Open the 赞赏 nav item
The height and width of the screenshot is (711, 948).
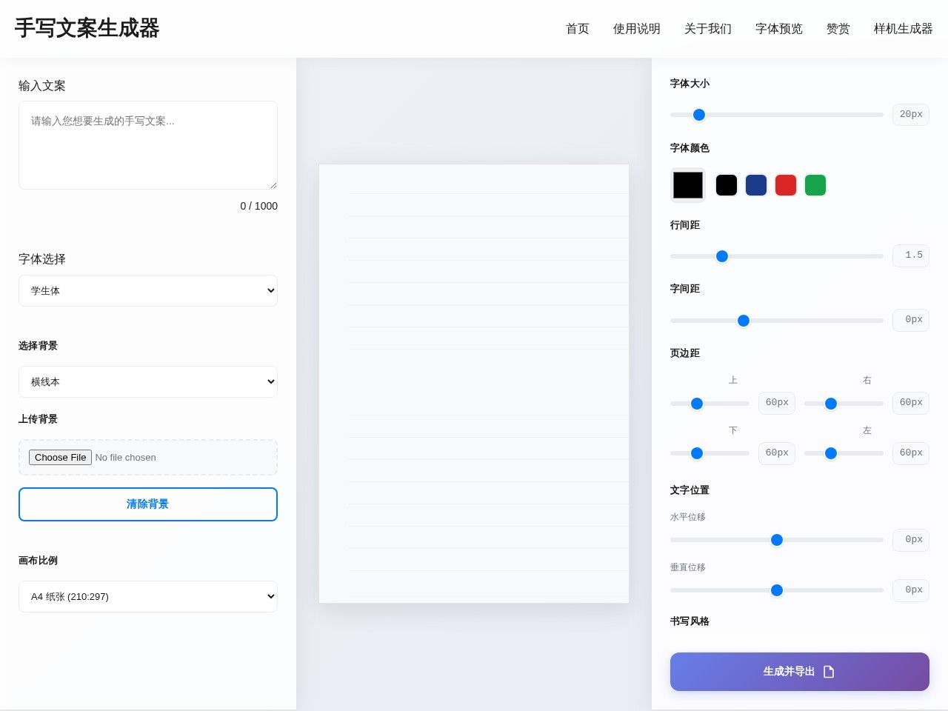click(838, 29)
